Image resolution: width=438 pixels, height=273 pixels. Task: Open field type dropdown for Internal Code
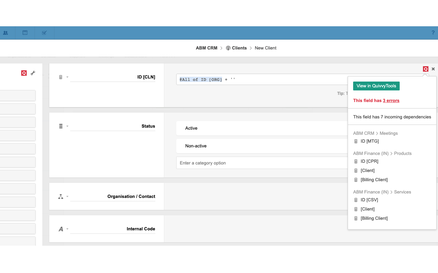pyautogui.click(x=67, y=229)
